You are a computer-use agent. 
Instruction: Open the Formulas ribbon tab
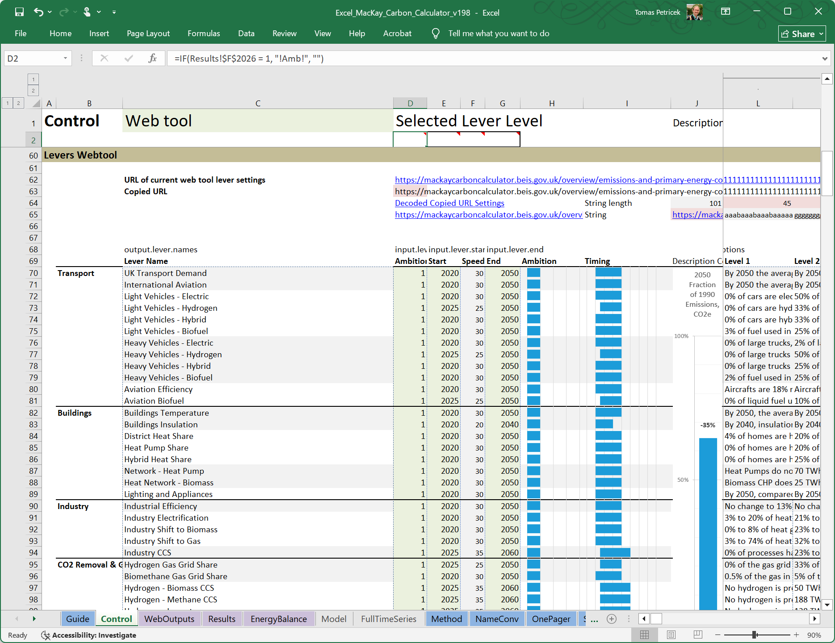(204, 33)
